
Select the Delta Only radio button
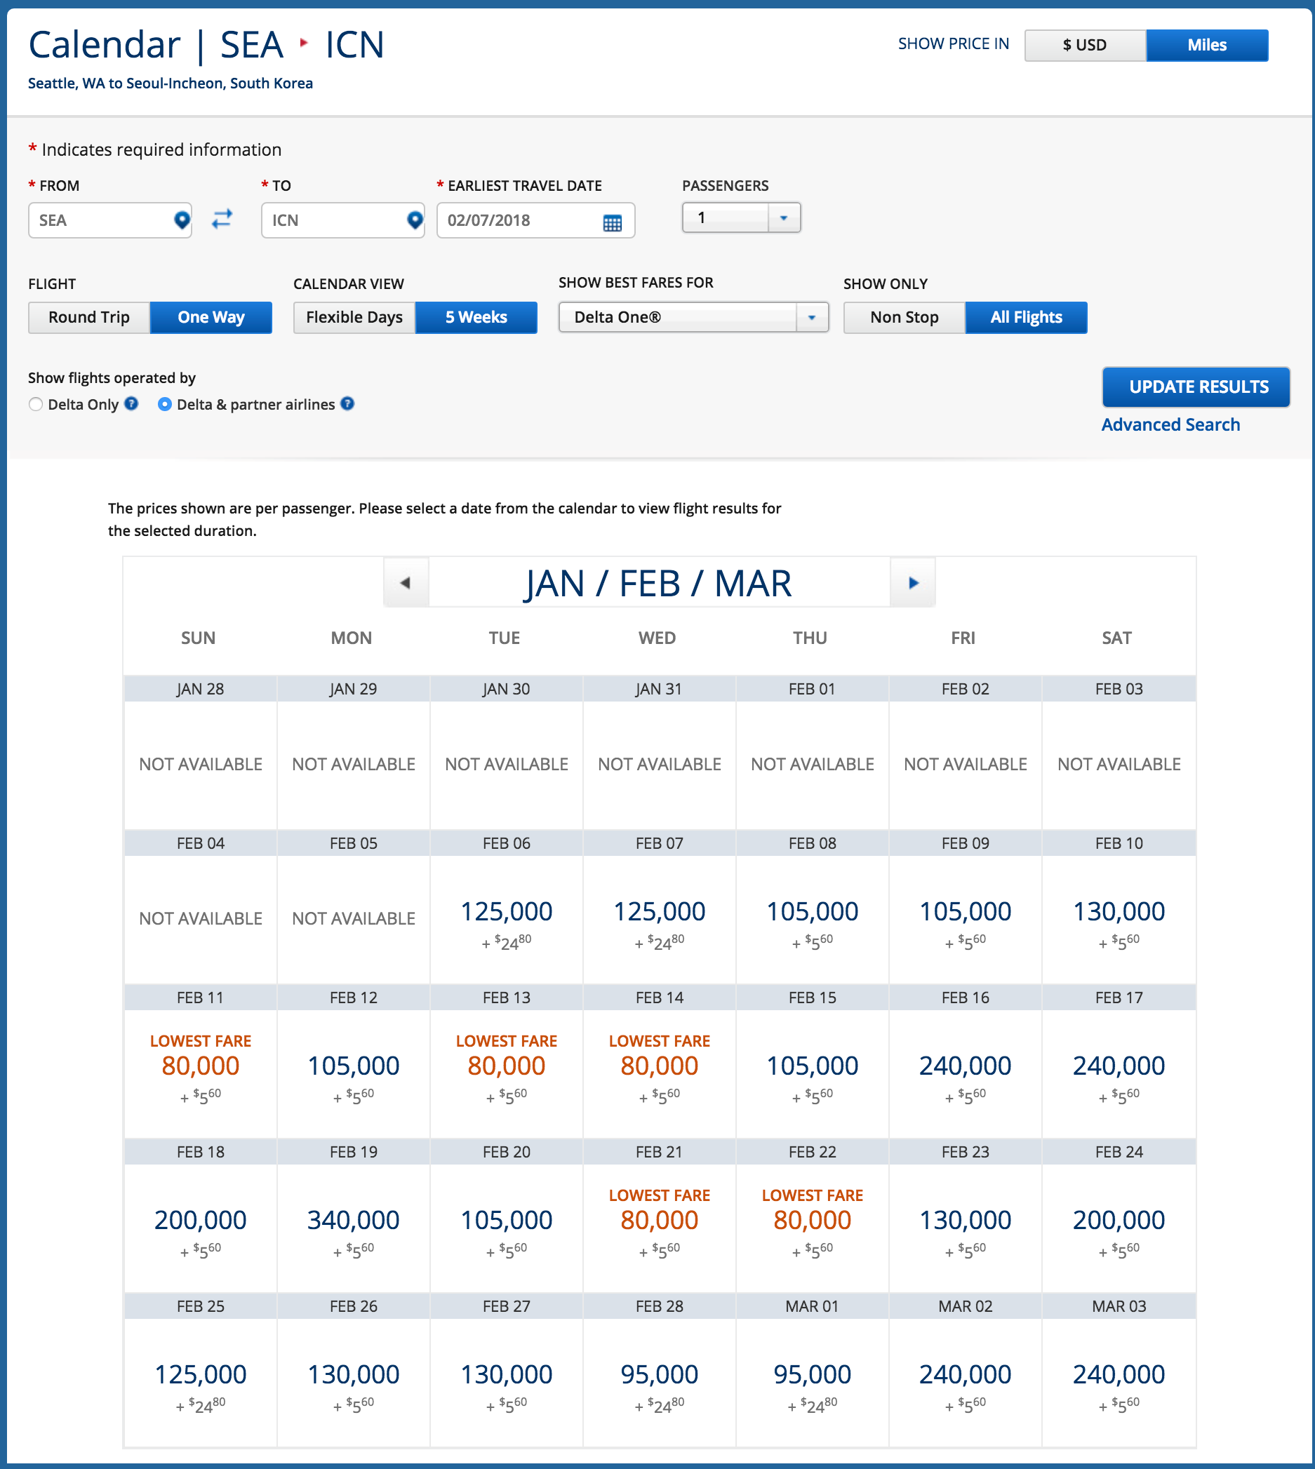pos(35,405)
